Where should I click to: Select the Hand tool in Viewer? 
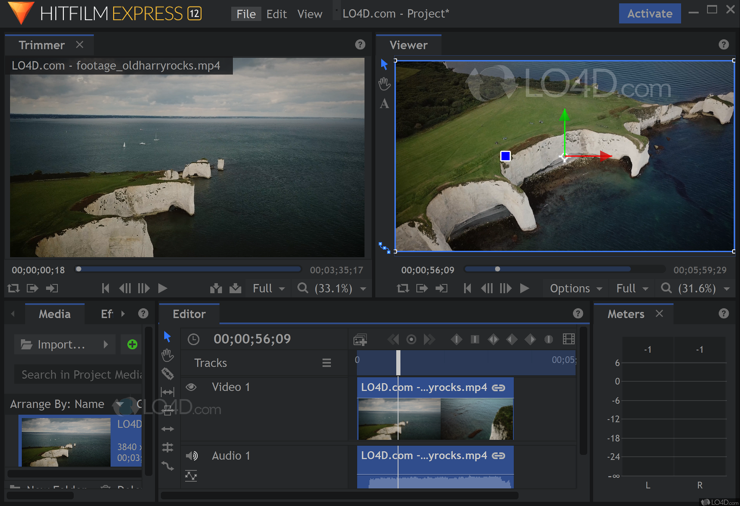pyautogui.click(x=384, y=84)
